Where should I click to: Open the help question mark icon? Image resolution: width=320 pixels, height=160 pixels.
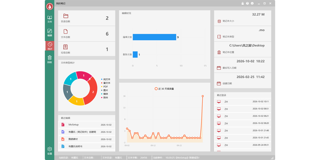point(247,3)
